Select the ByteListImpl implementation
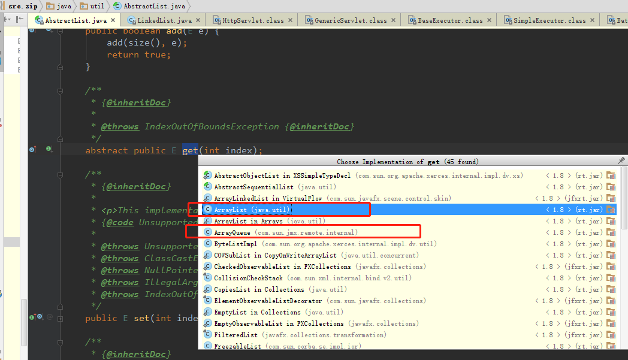The width and height of the screenshot is (628, 360). [x=409, y=244]
